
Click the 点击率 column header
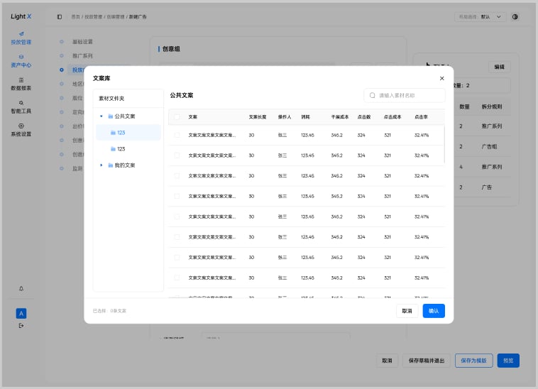(421, 117)
